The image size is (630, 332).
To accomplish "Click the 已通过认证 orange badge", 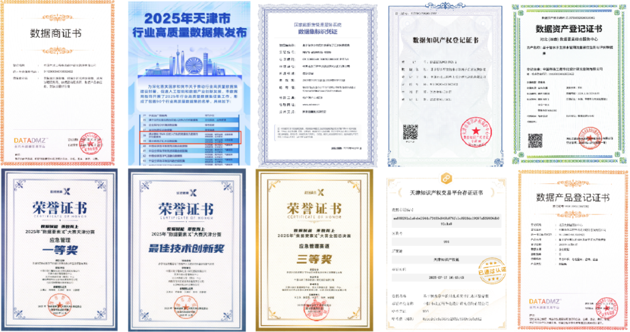I will [492, 270].
